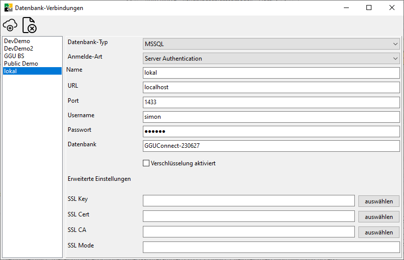
Task: Click the delete connection file icon
Action: 29,25
